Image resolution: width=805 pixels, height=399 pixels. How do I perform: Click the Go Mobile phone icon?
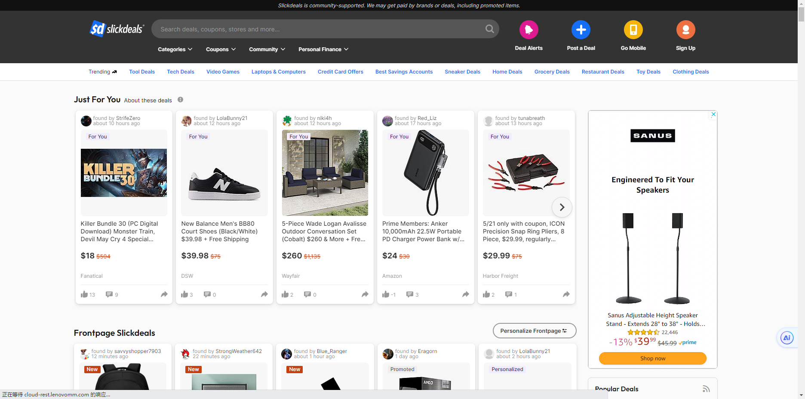click(633, 30)
